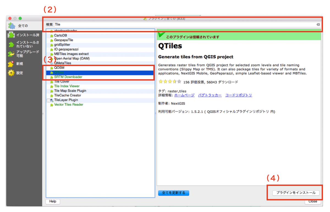Select Tile Map Scale Plugin entry

tap(100, 91)
